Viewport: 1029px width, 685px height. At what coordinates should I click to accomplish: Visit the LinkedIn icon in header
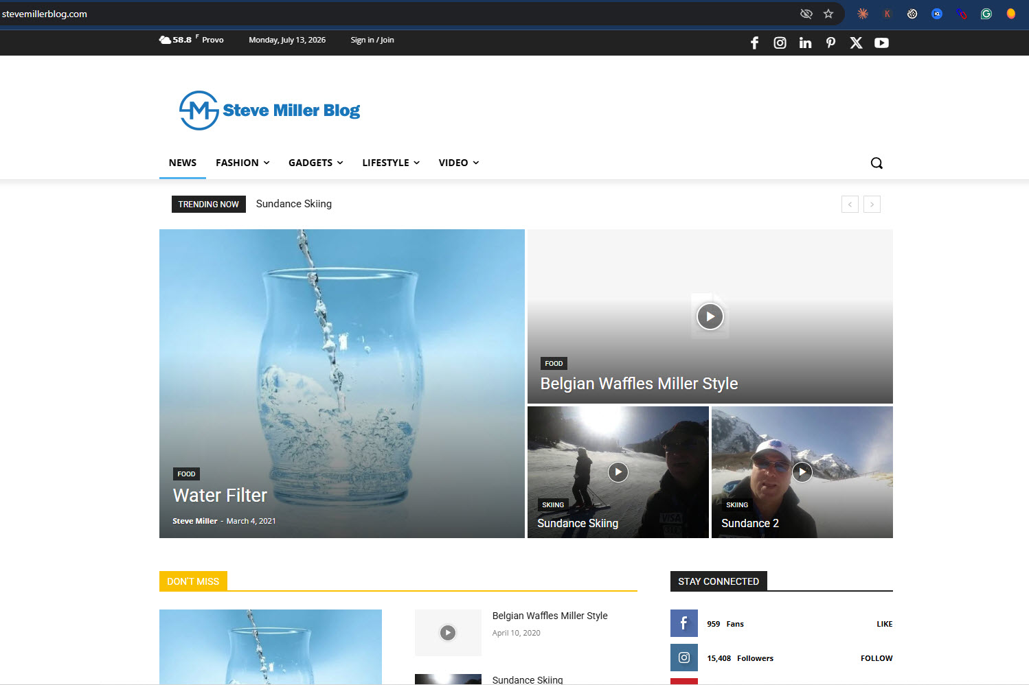805,43
